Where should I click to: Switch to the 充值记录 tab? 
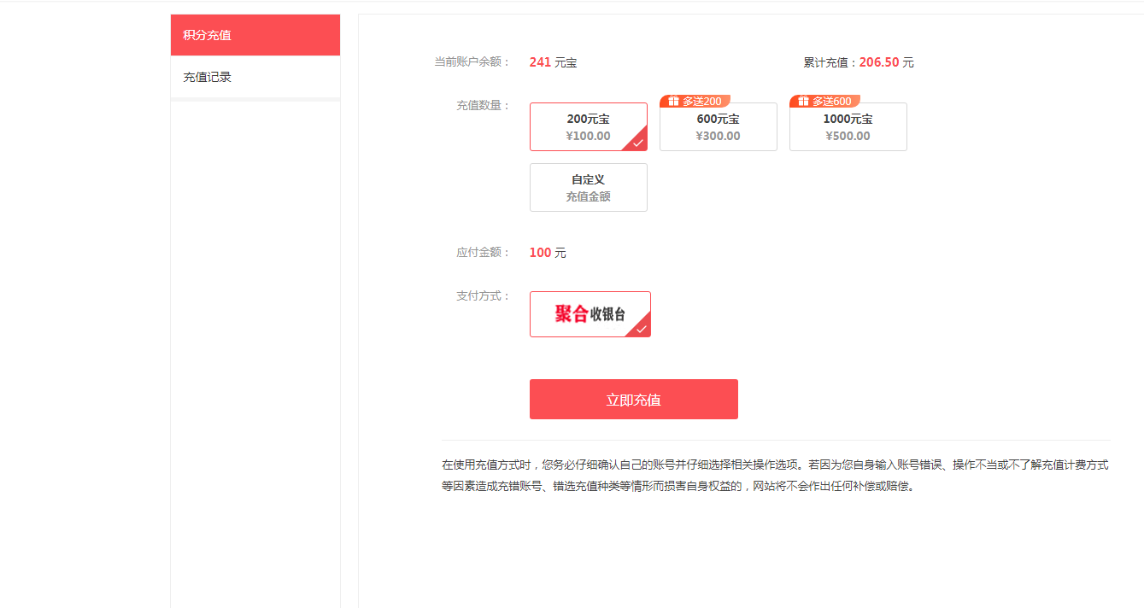[x=255, y=77]
